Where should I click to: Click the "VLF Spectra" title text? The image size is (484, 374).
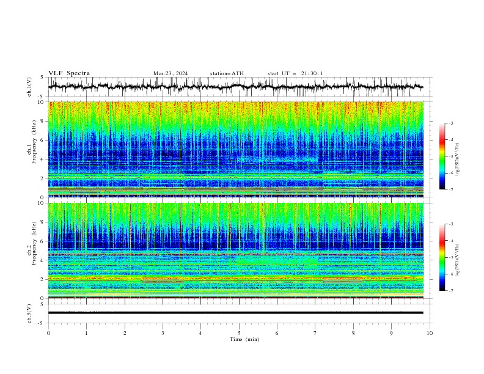(x=69, y=73)
